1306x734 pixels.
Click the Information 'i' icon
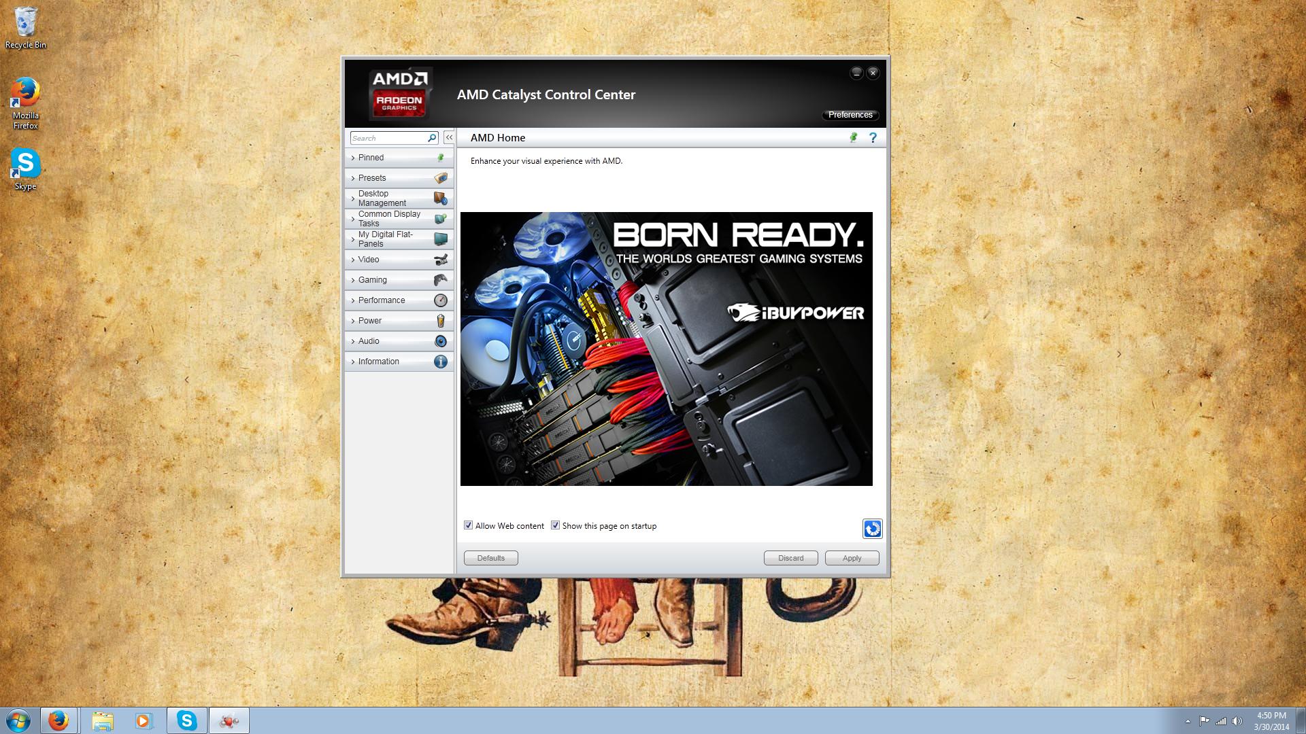pyautogui.click(x=441, y=362)
